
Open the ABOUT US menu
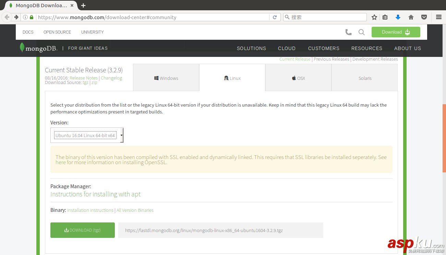[x=408, y=48]
